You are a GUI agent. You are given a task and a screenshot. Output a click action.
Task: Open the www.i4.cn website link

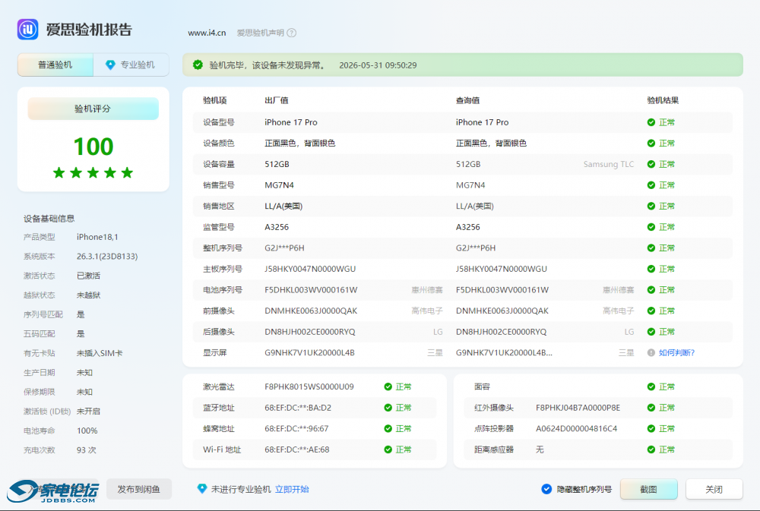tap(207, 33)
